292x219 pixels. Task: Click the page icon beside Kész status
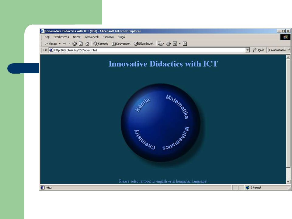pyautogui.click(x=43, y=188)
